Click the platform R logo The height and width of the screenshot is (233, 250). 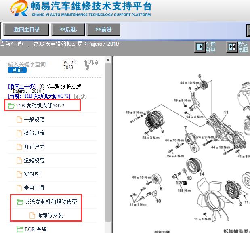[x=19, y=8]
